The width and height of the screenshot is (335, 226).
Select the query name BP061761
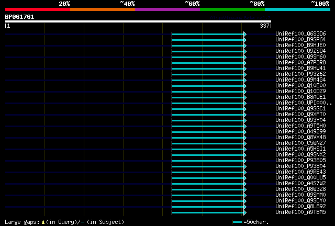[19, 17]
